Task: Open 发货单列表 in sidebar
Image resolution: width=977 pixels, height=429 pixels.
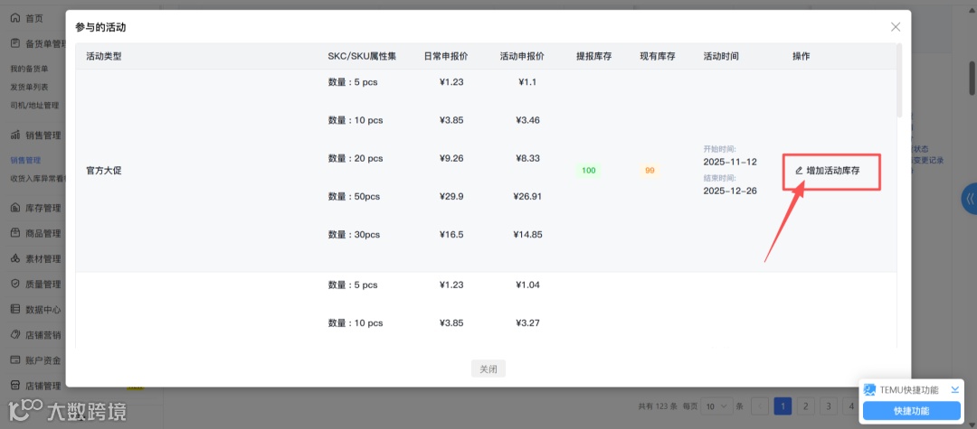Action: coord(29,87)
